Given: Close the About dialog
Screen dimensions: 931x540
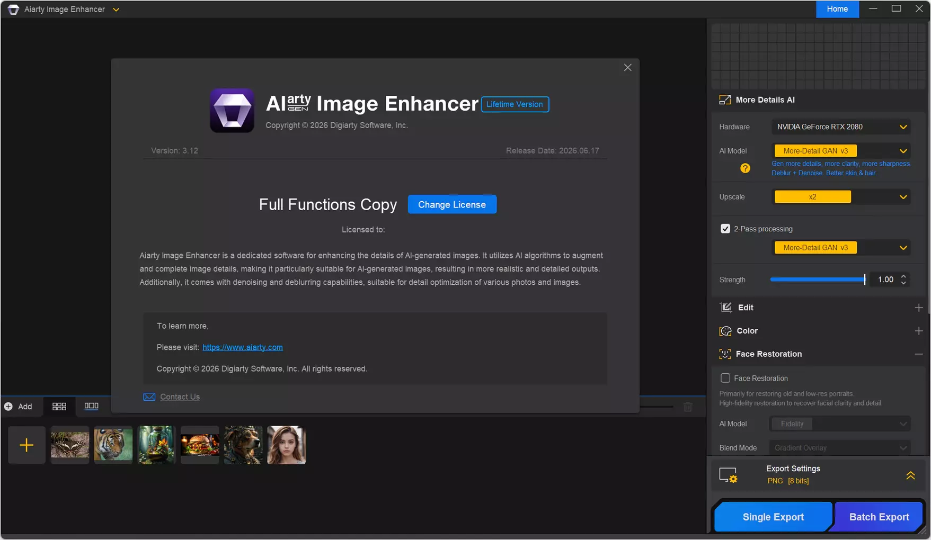Looking at the screenshot, I should [627, 68].
